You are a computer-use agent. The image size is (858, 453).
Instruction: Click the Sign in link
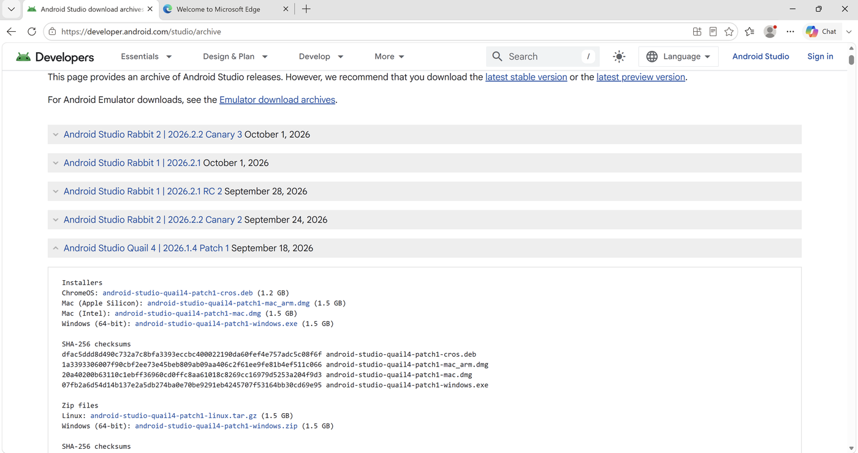pyautogui.click(x=820, y=56)
